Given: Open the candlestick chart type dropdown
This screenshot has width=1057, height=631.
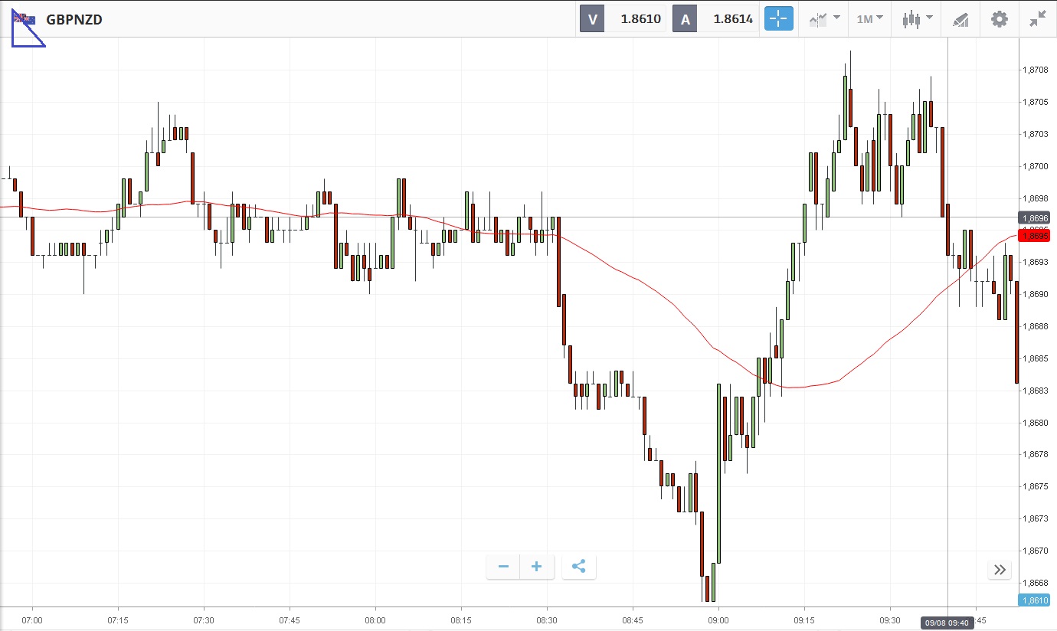Looking at the screenshot, I should pyautogui.click(x=917, y=19).
